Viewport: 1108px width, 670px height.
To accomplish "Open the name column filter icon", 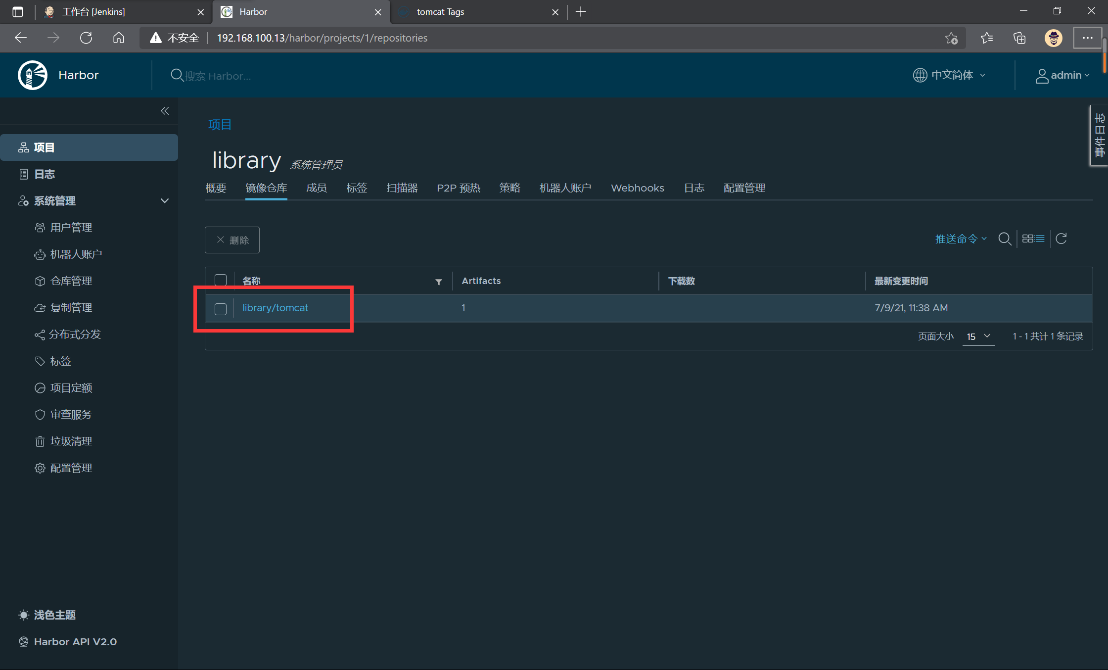I will [x=438, y=282].
